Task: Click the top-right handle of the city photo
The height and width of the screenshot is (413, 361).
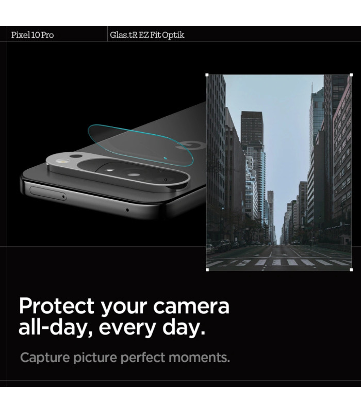Action: click(x=351, y=75)
